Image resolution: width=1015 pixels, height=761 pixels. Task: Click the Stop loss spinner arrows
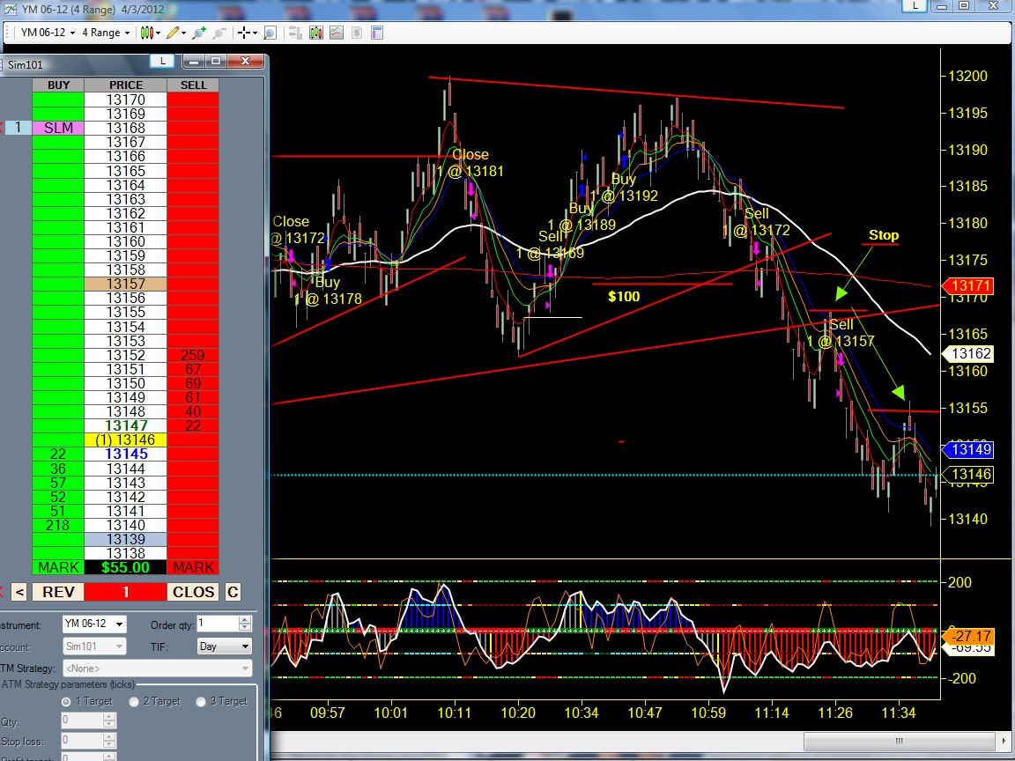[x=109, y=740]
